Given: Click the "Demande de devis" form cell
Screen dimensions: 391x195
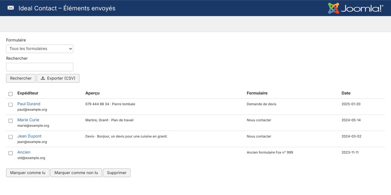Looking at the screenshot, I should 262,104.
